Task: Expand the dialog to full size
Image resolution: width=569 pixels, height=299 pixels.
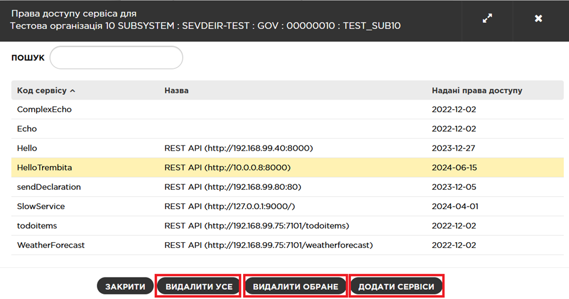Action: [487, 19]
